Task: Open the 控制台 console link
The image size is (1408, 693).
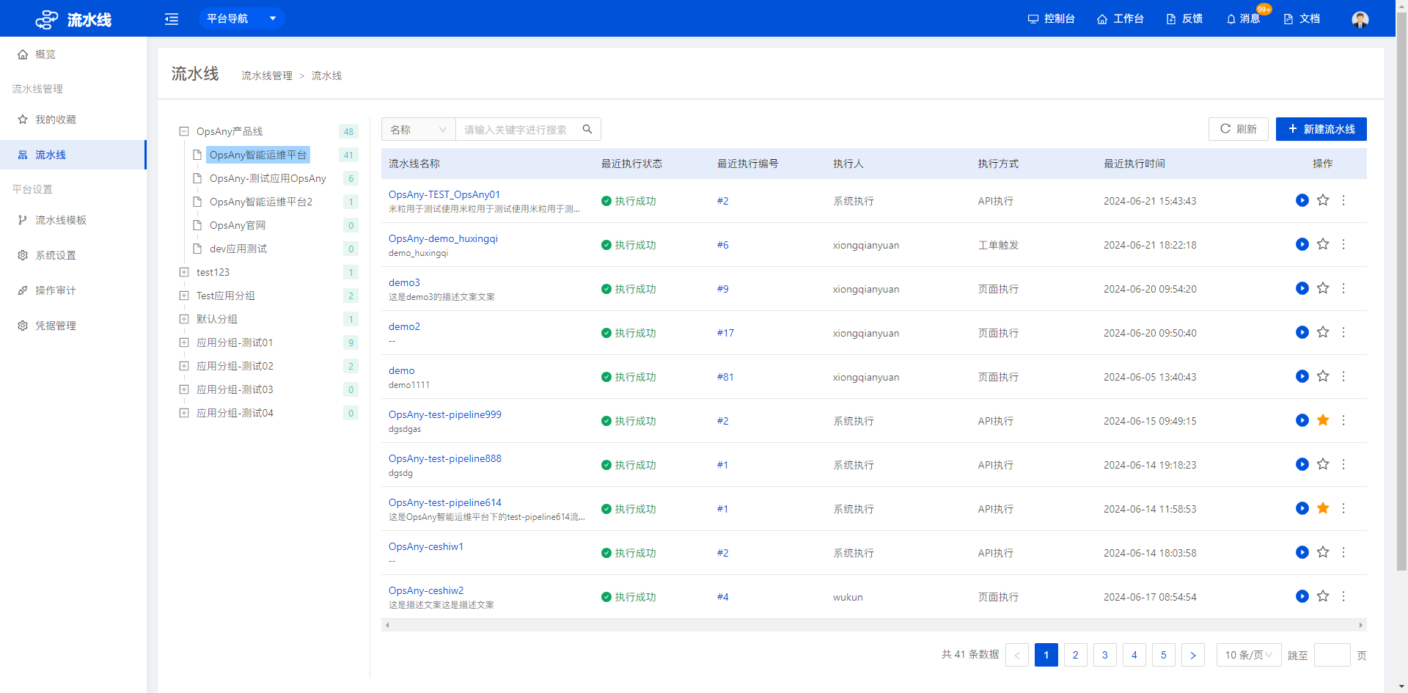Action: [1051, 18]
